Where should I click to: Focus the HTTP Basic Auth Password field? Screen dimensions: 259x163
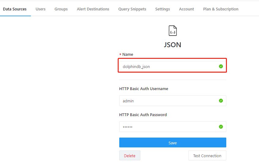168,127
